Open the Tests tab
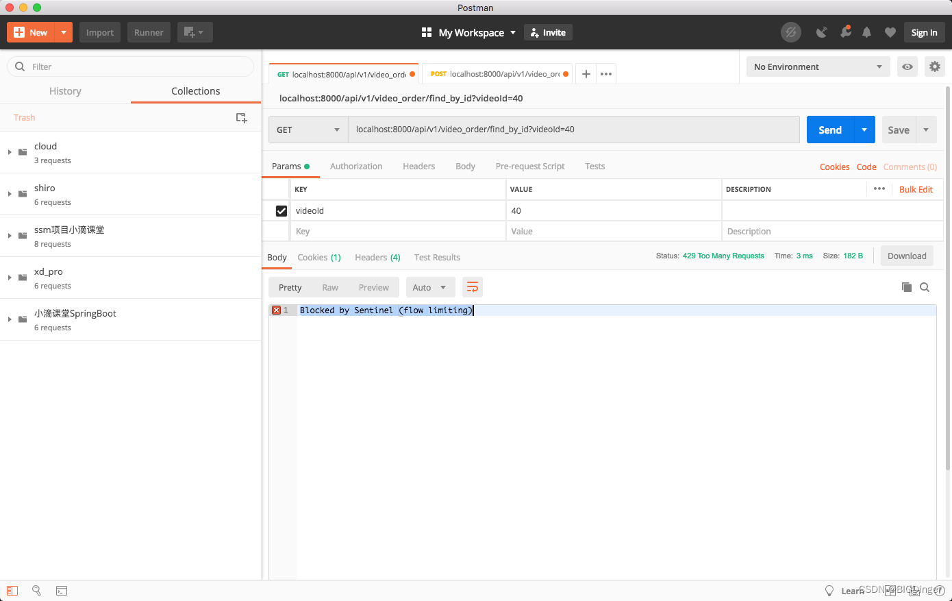Screen dimensions: 952x601 (x=594, y=167)
